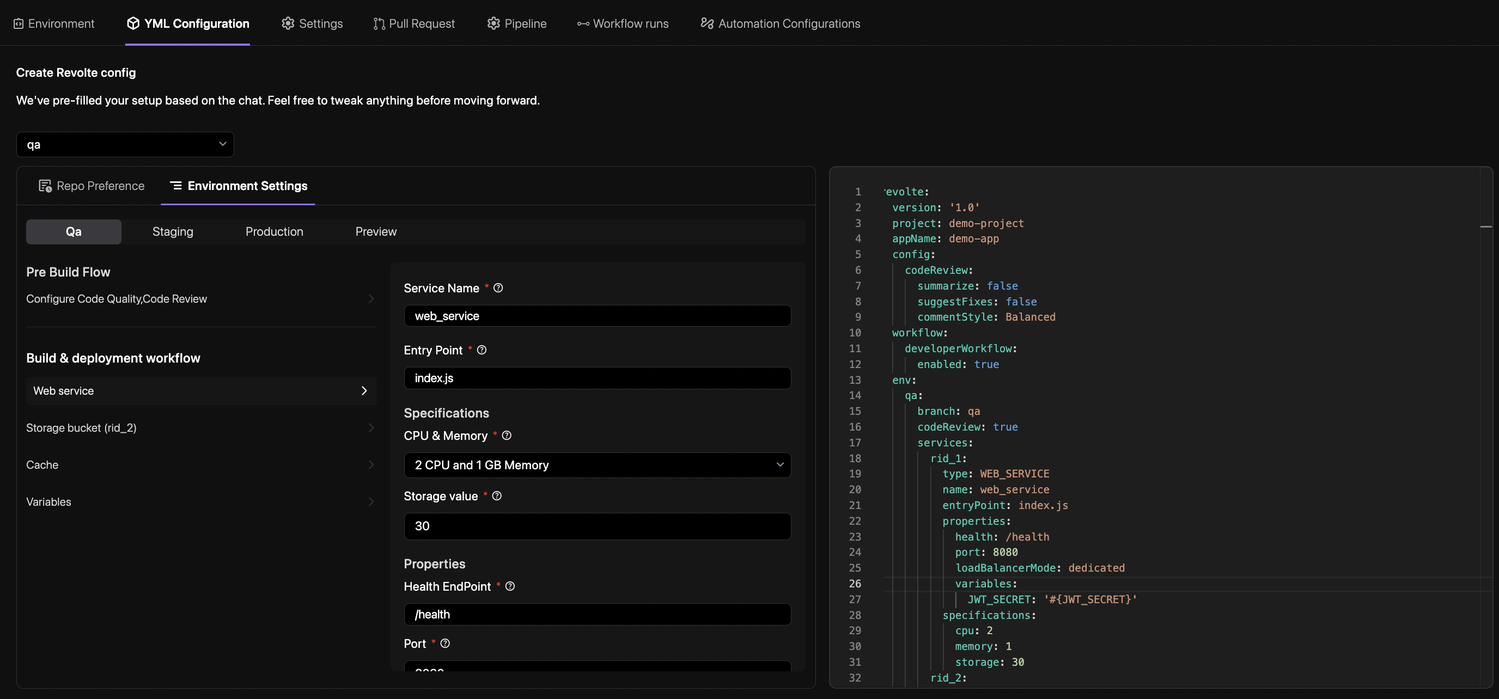This screenshot has height=699, width=1499.
Task: Click line 26 variables in YAML editor
Action: click(986, 584)
